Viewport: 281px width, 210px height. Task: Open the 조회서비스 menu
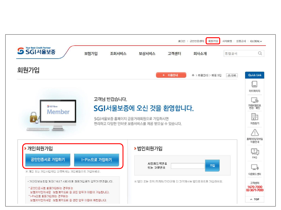pyautogui.click(x=118, y=54)
